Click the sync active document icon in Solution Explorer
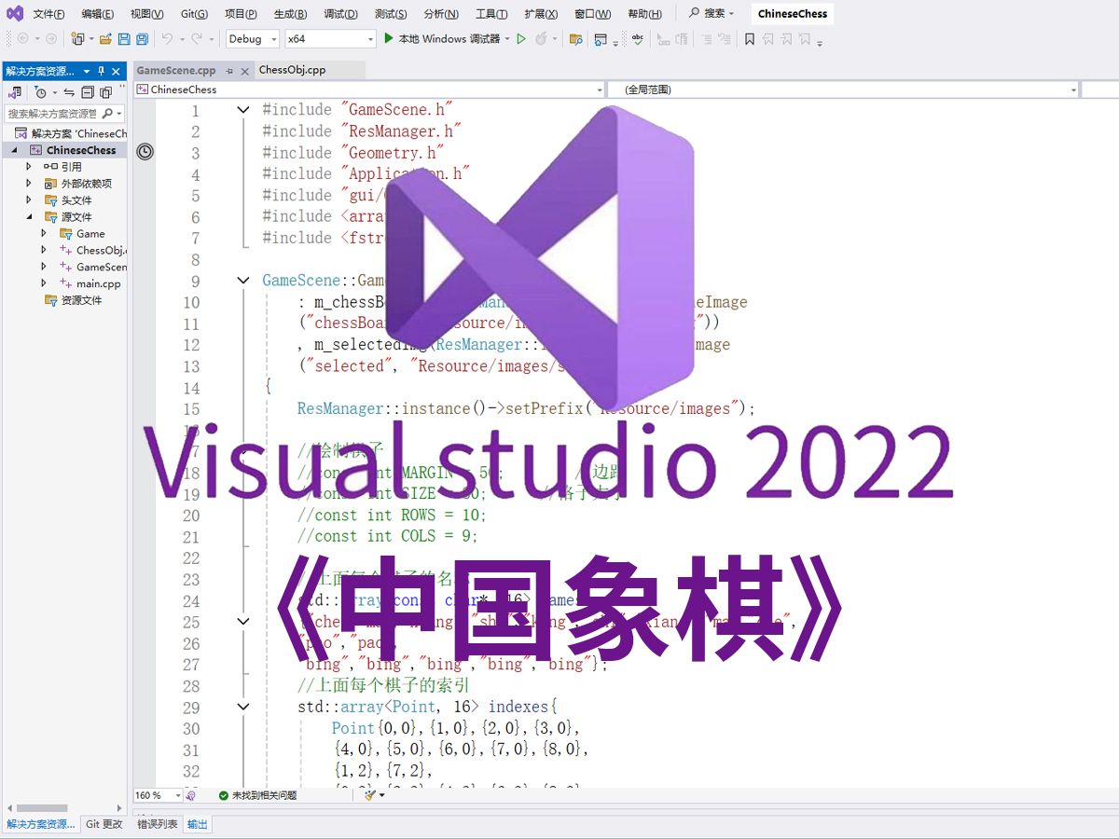The image size is (1119, 839). point(68,92)
